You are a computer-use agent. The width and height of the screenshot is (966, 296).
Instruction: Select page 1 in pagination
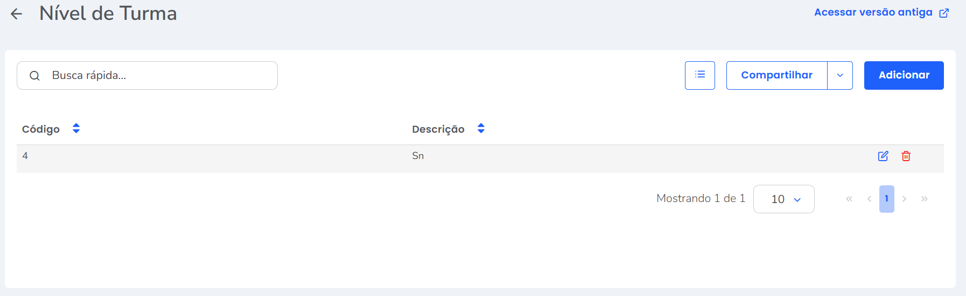[x=886, y=199]
